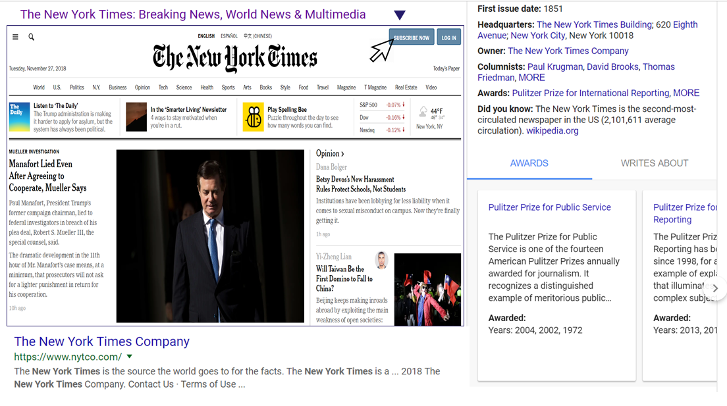The width and height of the screenshot is (727, 406).
Task: Open wikipedia.org source link
Action: pyautogui.click(x=552, y=131)
